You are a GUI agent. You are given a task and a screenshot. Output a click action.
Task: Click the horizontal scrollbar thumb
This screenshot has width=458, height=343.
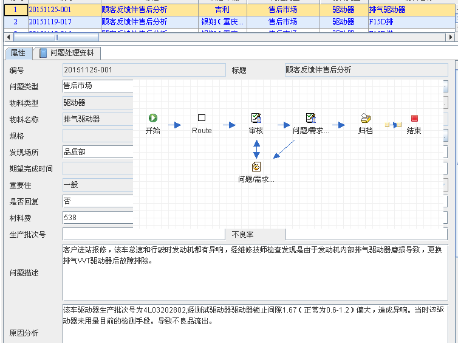56,37
